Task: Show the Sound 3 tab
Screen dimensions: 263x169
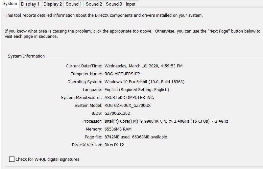Action: pyautogui.click(x=114, y=4)
